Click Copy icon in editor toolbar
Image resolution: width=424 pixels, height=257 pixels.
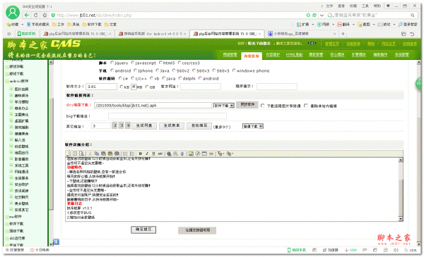[97, 153]
